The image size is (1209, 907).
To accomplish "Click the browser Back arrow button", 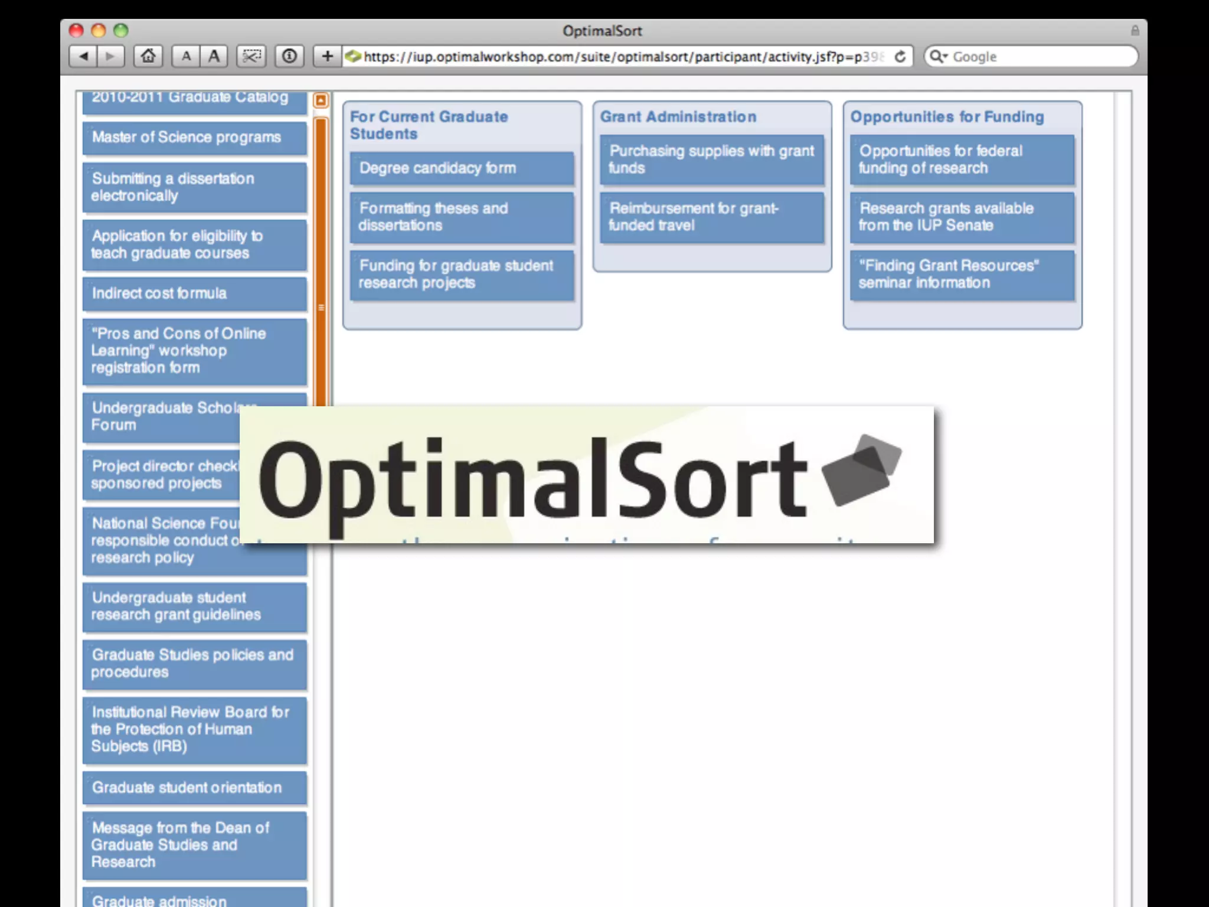I will (83, 57).
